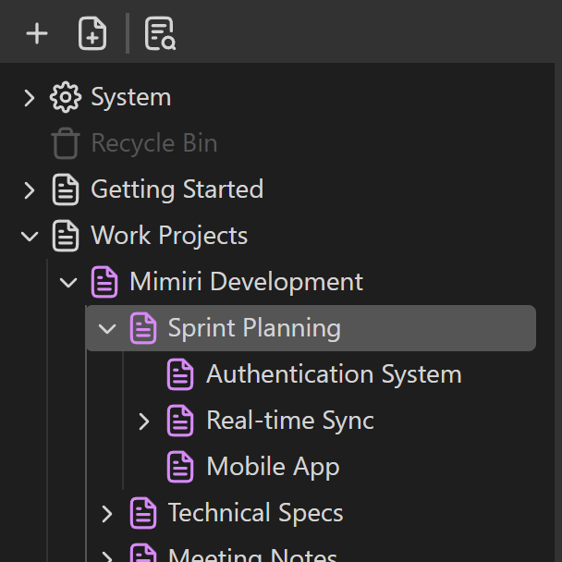This screenshot has width=562, height=562.
Task: Click the Work Projects note icon
Action: 66,236
